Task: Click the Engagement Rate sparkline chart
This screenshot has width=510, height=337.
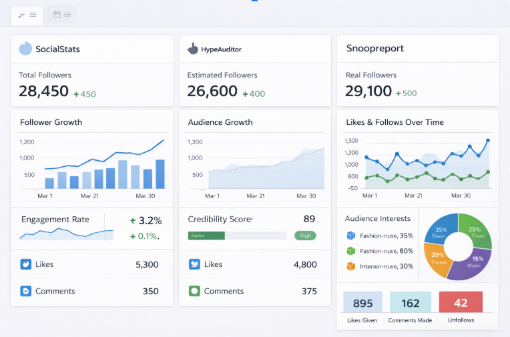Action: click(65, 233)
